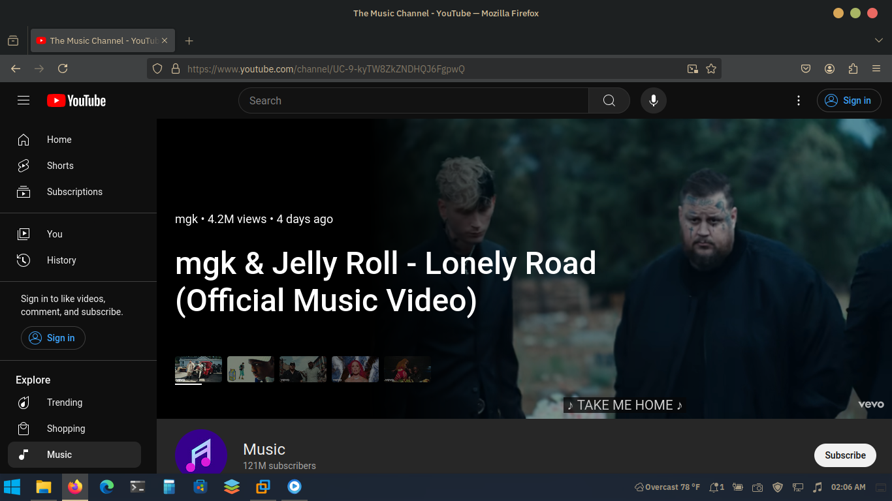
Task: Open the Overcast weather widget
Action: coord(667,487)
